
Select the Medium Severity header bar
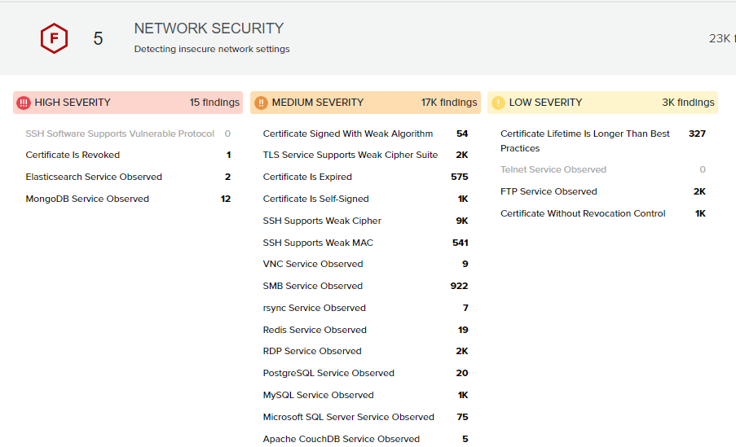(x=365, y=103)
